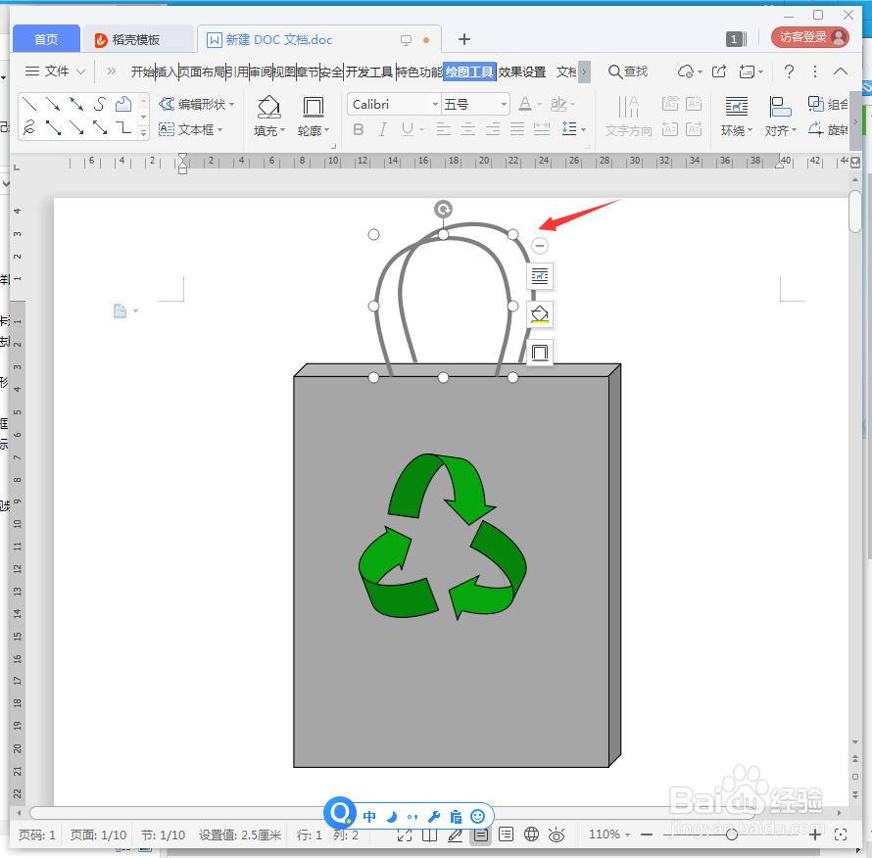
Task: Click the full screen icon in status bar
Action: tap(405, 834)
